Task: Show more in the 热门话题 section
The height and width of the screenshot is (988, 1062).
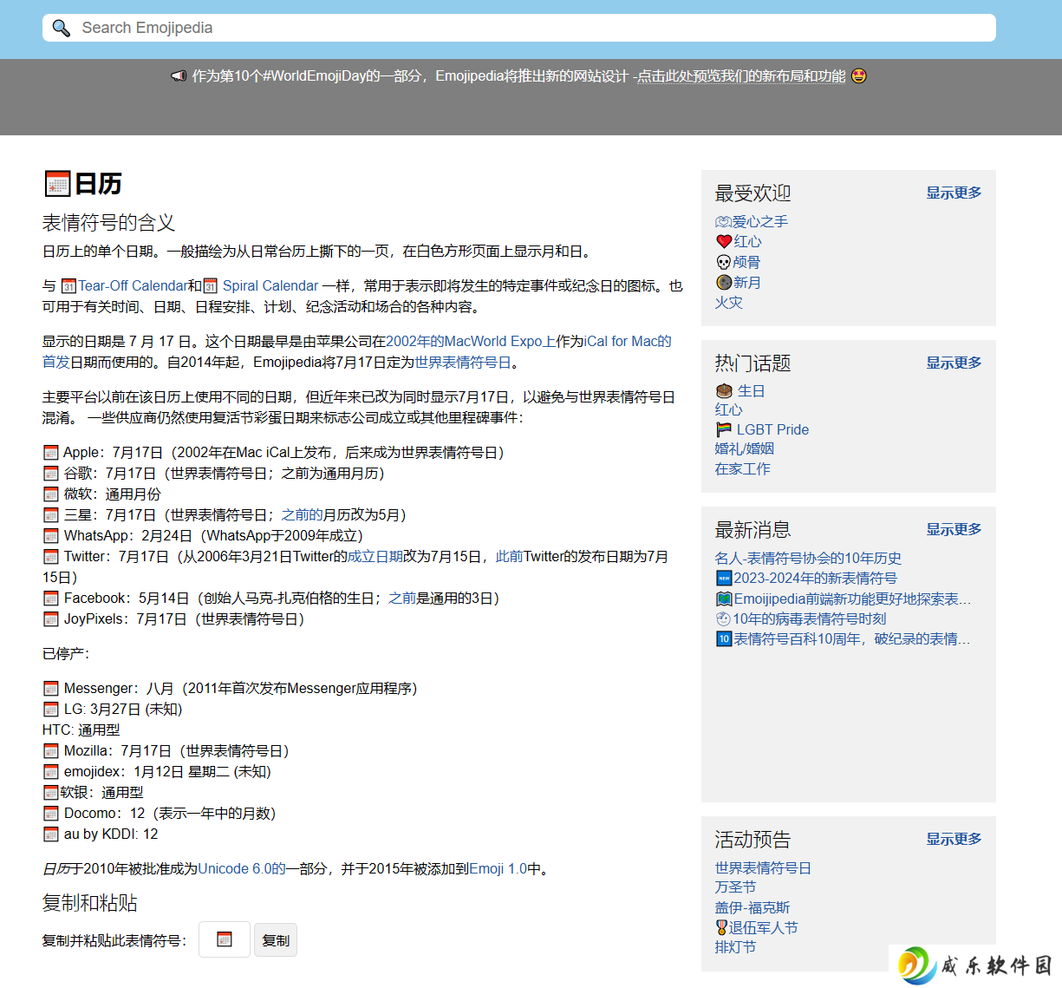Action: (954, 363)
